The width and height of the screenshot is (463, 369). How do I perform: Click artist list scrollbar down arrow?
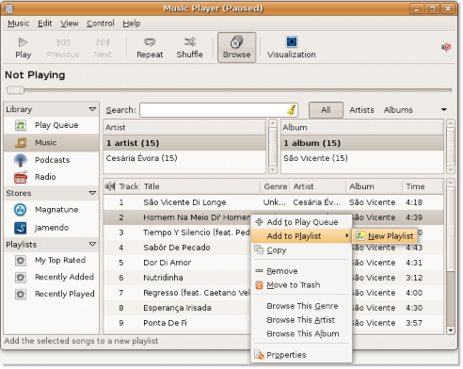(273, 169)
